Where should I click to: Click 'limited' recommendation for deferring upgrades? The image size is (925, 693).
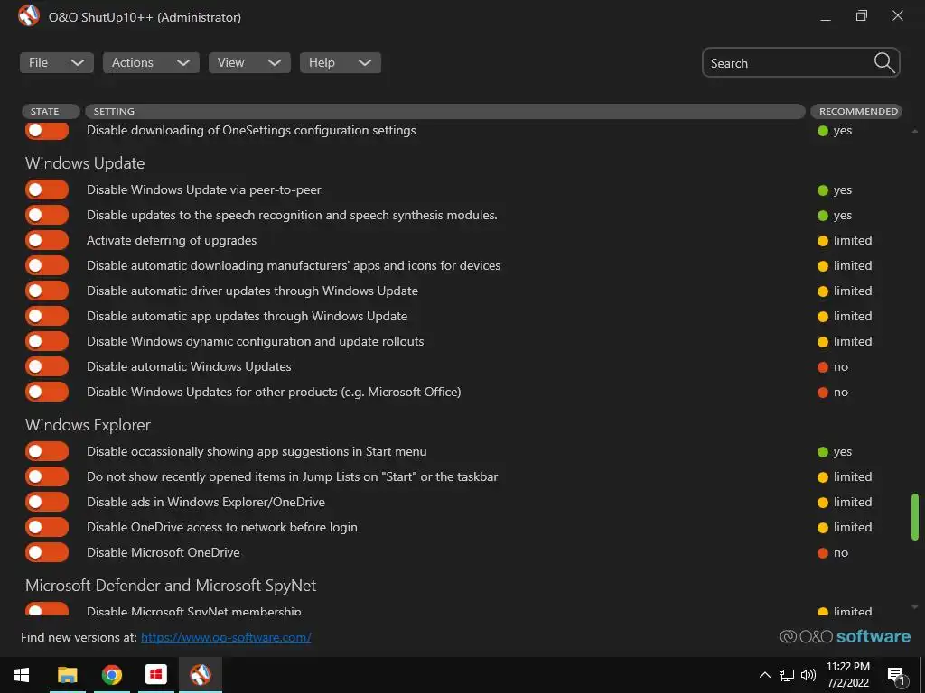pyautogui.click(x=845, y=240)
